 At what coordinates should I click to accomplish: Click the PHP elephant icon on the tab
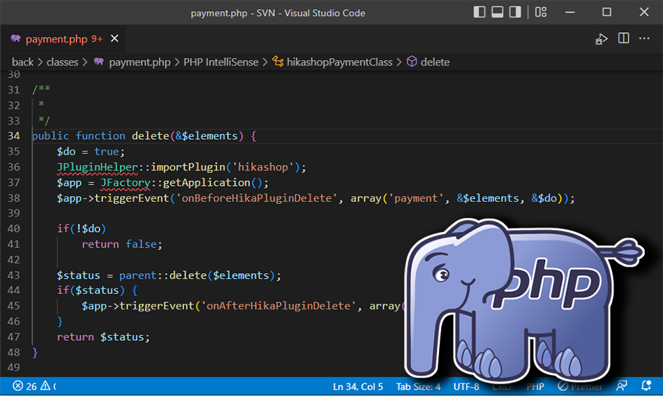(15, 38)
